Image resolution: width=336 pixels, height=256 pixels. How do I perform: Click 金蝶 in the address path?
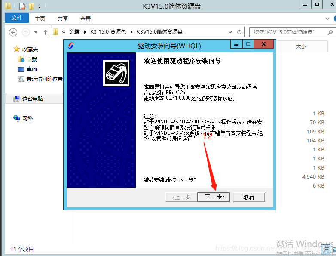[x=74, y=32]
